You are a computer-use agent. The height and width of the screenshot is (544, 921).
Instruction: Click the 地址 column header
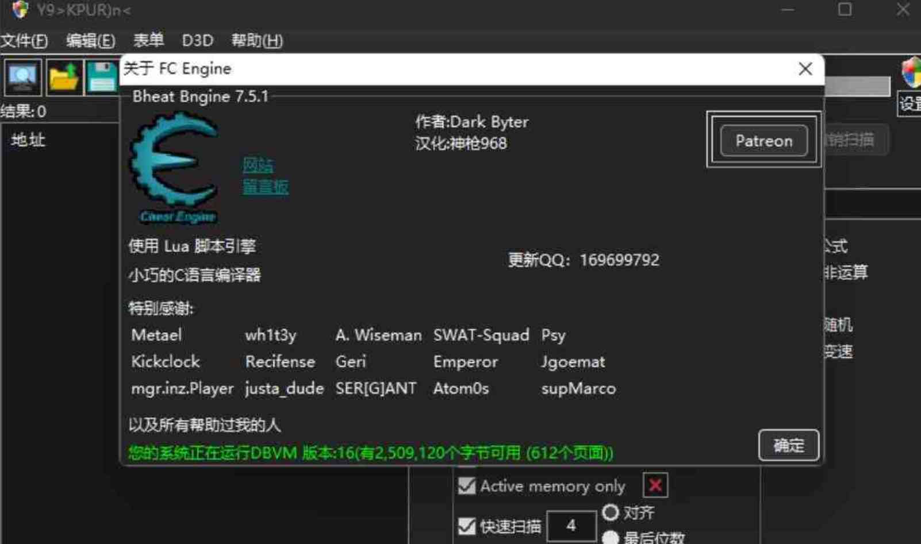[x=28, y=140]
